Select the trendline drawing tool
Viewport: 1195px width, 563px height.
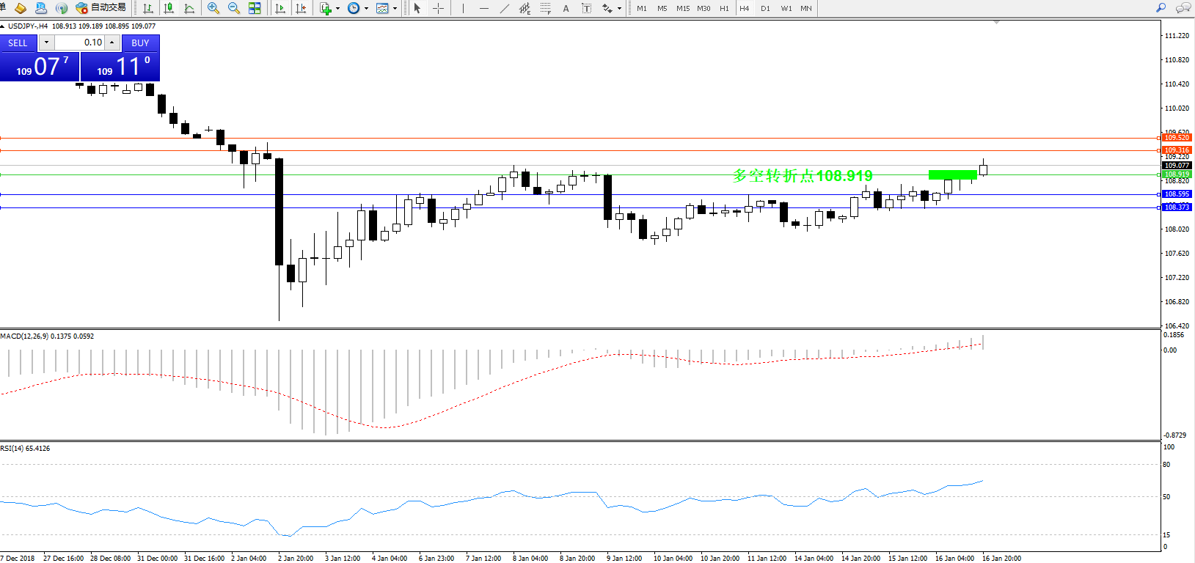click(505, 8)
